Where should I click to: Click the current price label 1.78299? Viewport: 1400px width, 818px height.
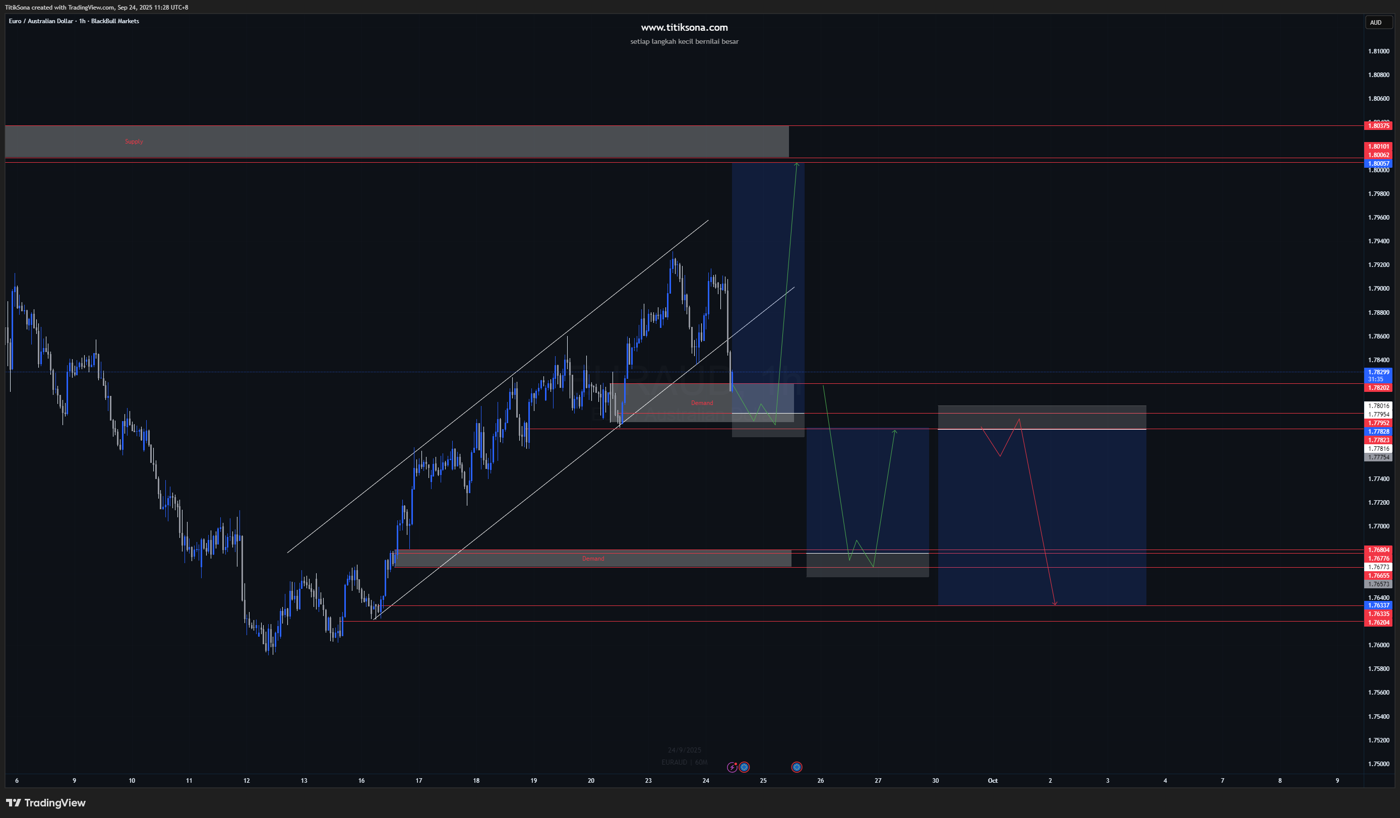(1378, 372)
